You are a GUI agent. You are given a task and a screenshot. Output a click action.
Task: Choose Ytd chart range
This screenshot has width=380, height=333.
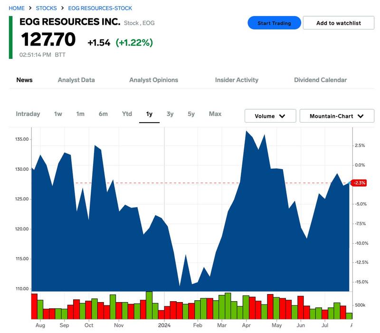(x=127, y=114)
